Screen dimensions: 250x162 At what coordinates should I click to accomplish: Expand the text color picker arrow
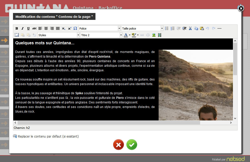130,35
